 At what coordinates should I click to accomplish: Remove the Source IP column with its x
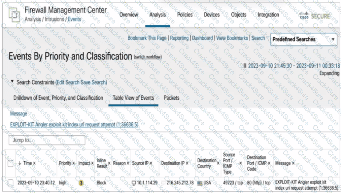click(151, 163)
